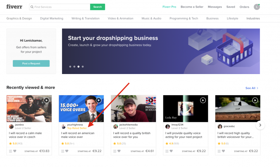
Task: Open Music & Audio category
Action: tap(151, 18)
